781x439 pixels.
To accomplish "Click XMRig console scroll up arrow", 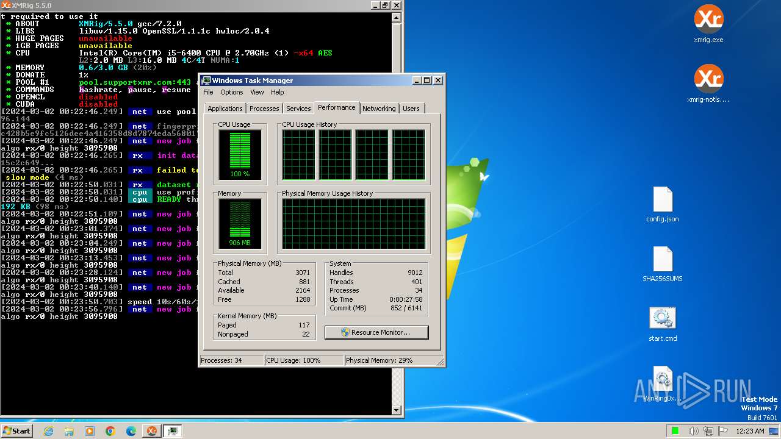I will (397, 18).
